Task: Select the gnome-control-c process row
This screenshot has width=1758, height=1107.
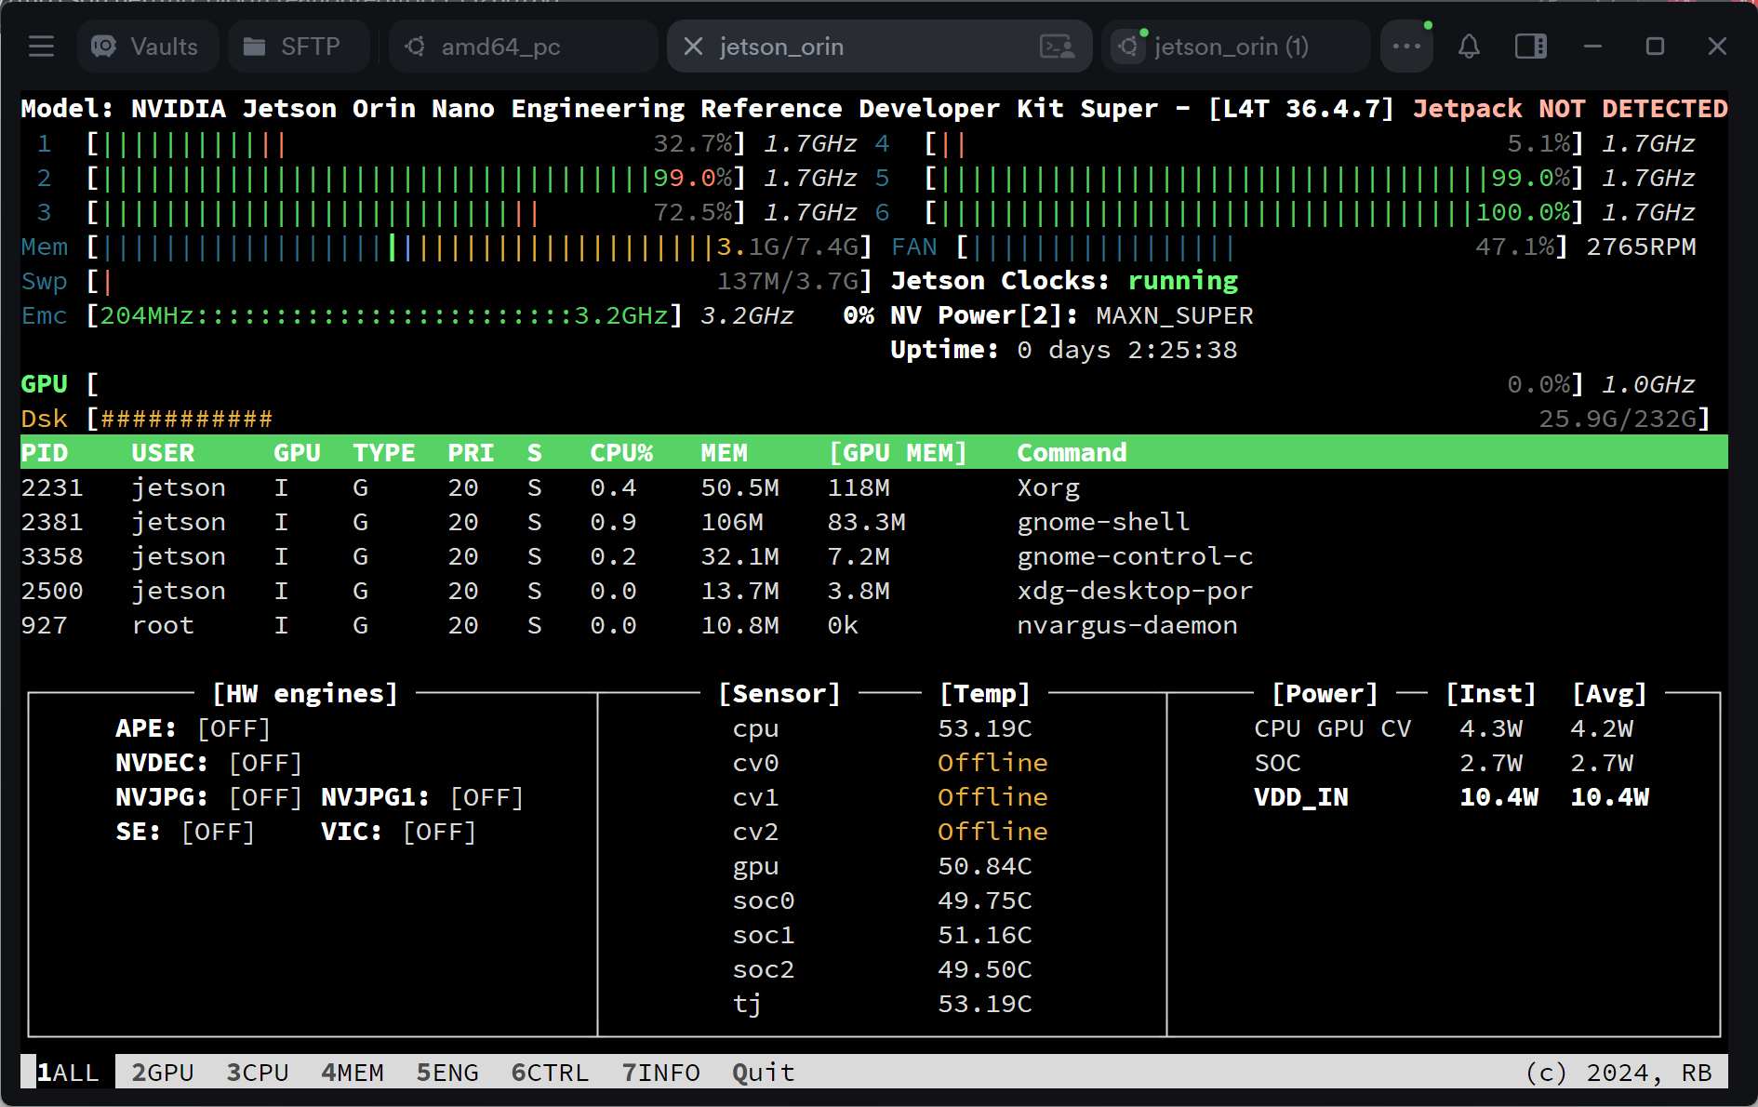Action: click(x=874, y=556)
